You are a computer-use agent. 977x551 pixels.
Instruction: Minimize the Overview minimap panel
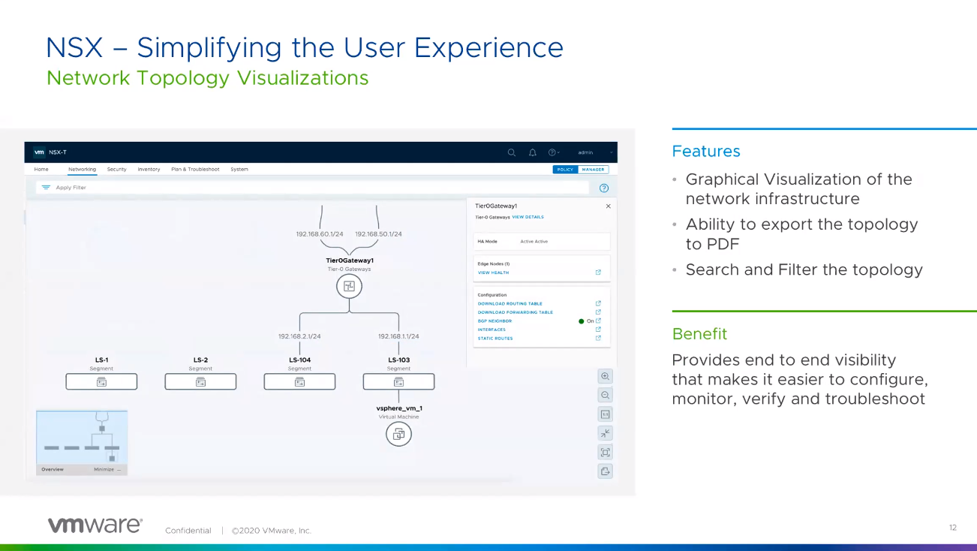coord(107,469)
